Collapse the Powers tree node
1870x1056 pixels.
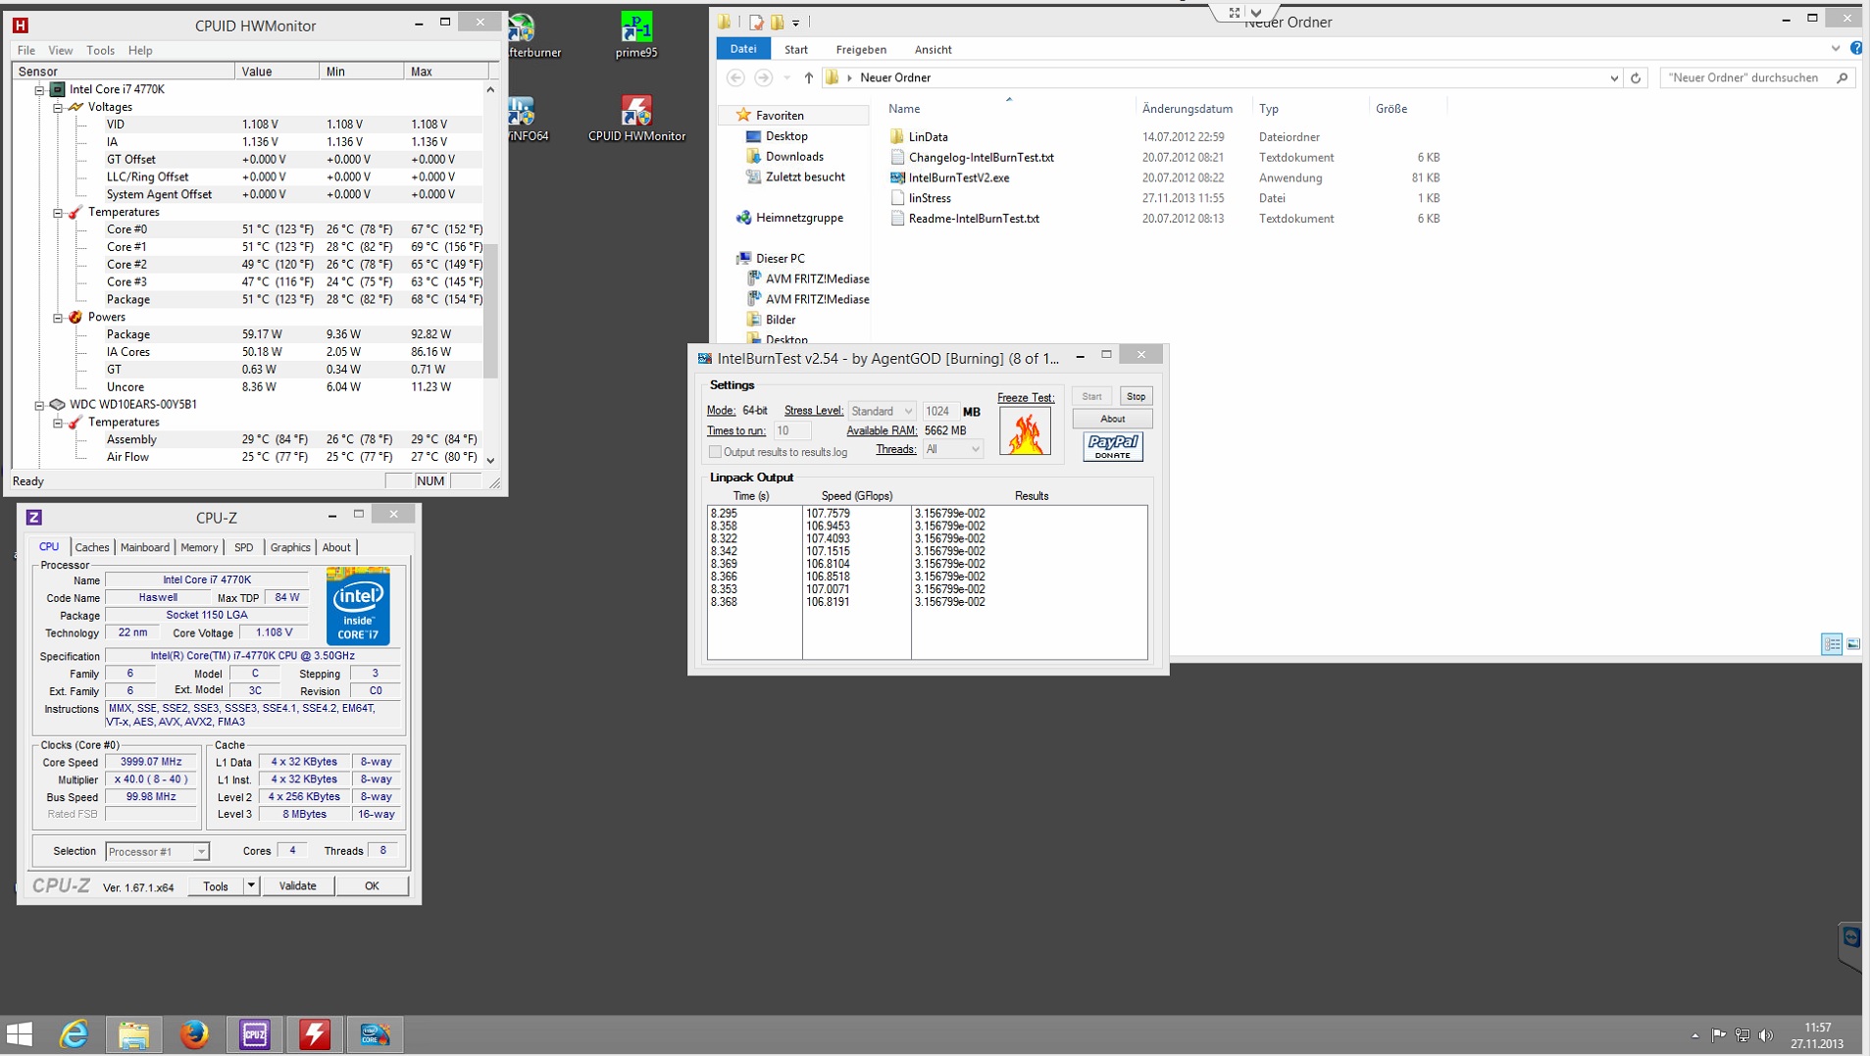[58, 317]
